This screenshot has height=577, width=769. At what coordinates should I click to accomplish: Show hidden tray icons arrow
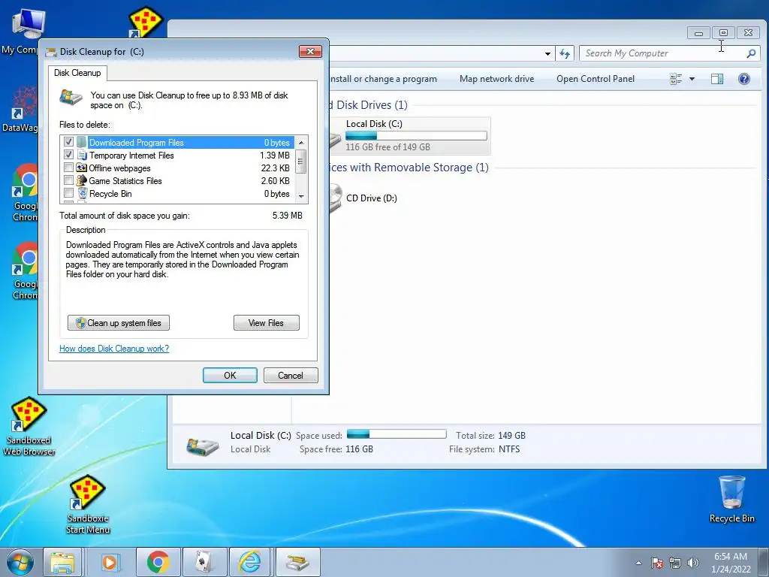point(638,563)
